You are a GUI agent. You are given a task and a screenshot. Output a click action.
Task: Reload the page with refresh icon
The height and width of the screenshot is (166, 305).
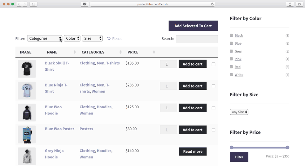[x=212, y=4]
